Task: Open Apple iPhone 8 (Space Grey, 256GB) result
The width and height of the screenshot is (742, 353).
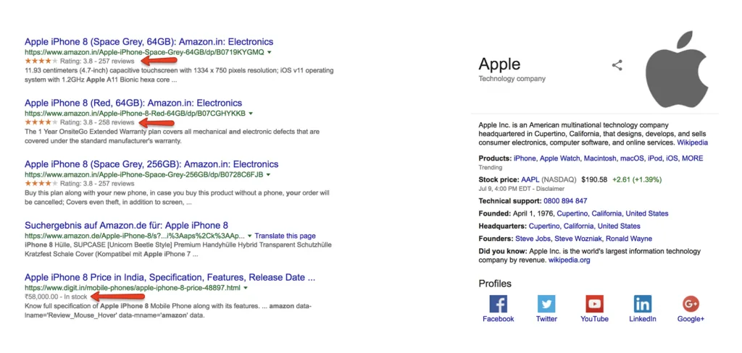Action: [151, 164]
